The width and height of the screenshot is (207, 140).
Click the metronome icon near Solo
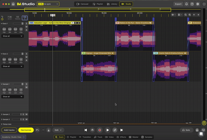(x=197, y=130)
